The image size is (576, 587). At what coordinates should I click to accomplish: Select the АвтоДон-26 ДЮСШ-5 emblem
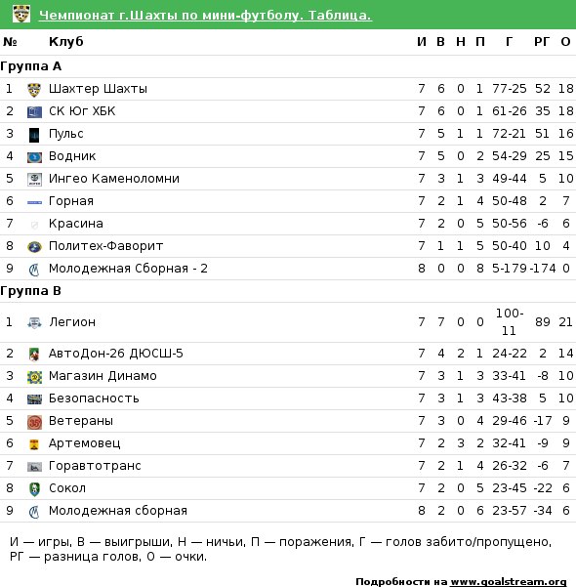[x=34, y=355]
